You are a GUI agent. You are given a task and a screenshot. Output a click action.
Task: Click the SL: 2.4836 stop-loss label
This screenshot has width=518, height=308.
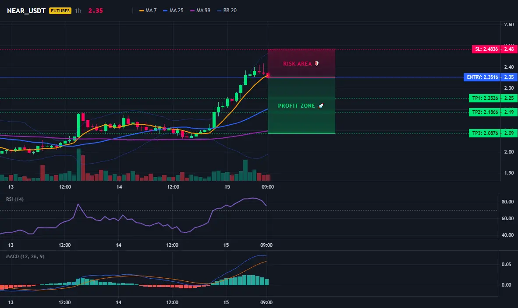[x=486, y=49]
